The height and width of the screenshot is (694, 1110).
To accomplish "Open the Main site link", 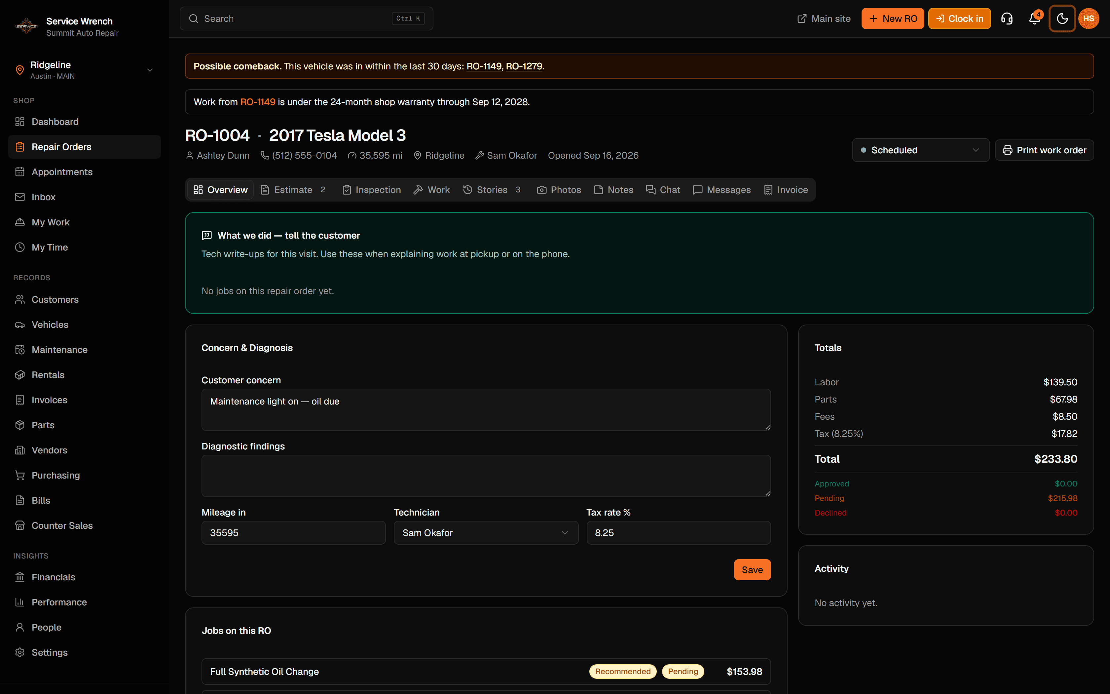I will tap(824, 19).
